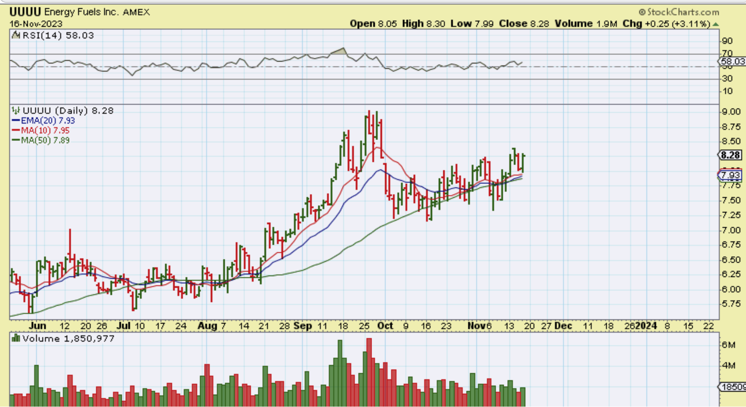Click the red MA(10) legend entry
Screen dimensions: 746x407
coord(41,130)
